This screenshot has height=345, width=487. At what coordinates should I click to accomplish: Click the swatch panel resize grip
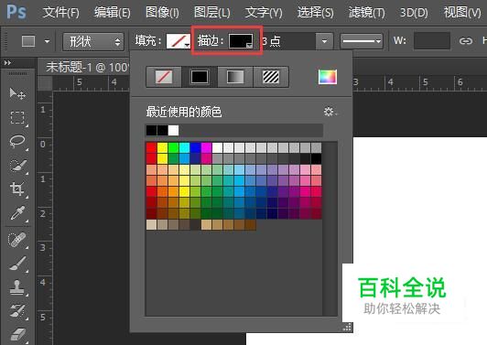click(x=347, y=327)
